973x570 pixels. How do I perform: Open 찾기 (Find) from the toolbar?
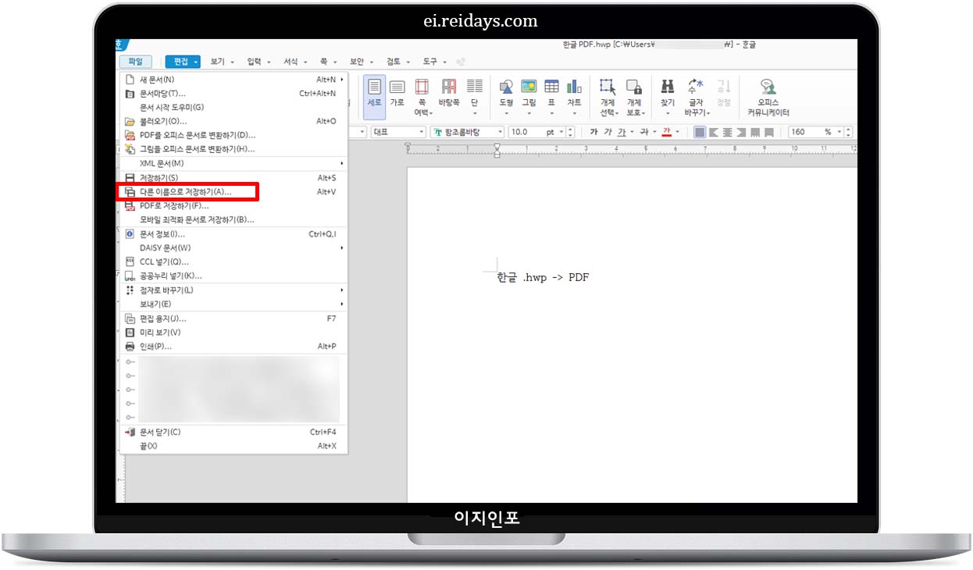tap(667, 92)
